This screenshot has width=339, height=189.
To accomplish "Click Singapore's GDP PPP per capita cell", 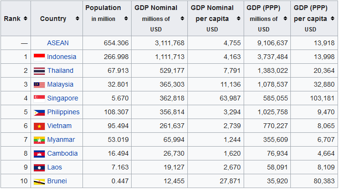I will pos(314,98).
